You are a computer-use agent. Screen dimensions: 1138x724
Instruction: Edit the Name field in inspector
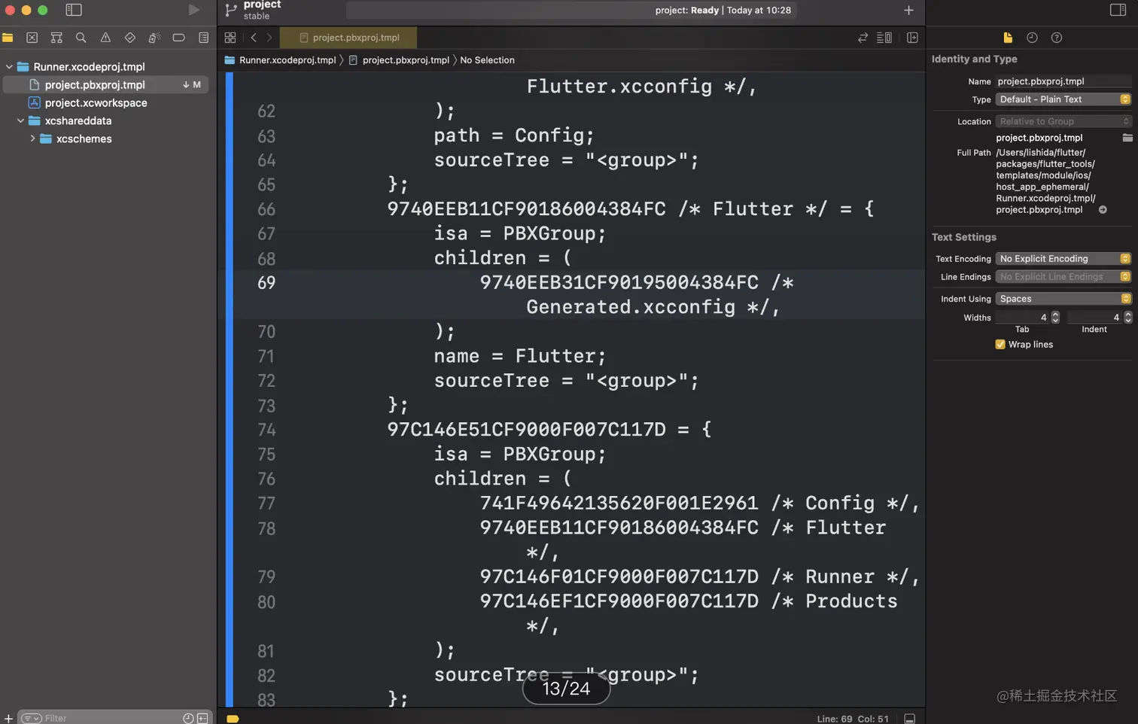1063,81
